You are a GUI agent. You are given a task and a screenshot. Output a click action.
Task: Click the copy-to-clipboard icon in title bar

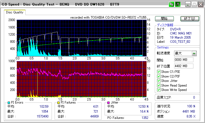[x=171, y=4]
